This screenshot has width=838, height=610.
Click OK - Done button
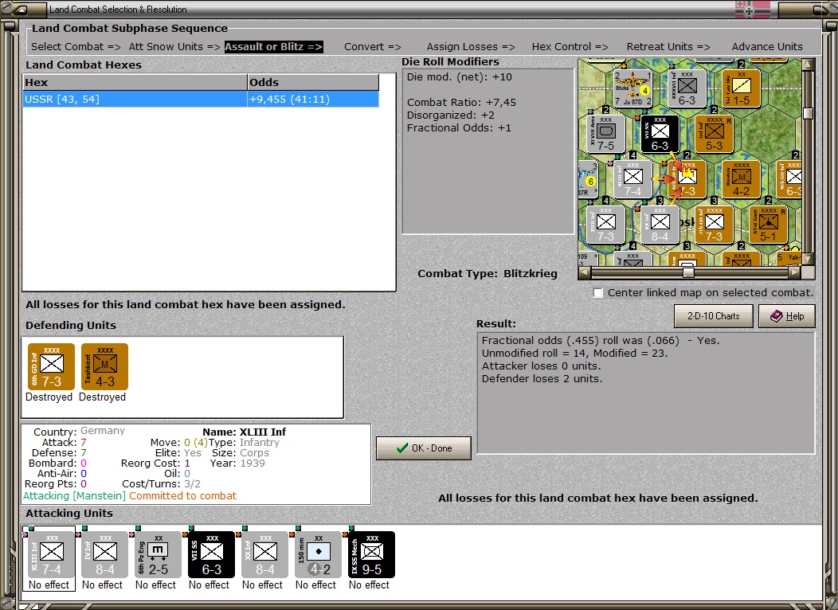tap(424, 448)
